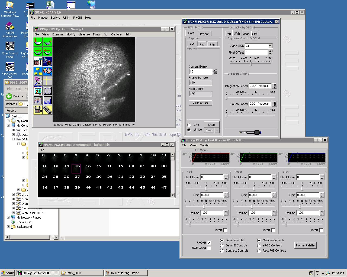
Task: Open Cine Control Panel desktop shortcut
Action: [x=10, y=50]
